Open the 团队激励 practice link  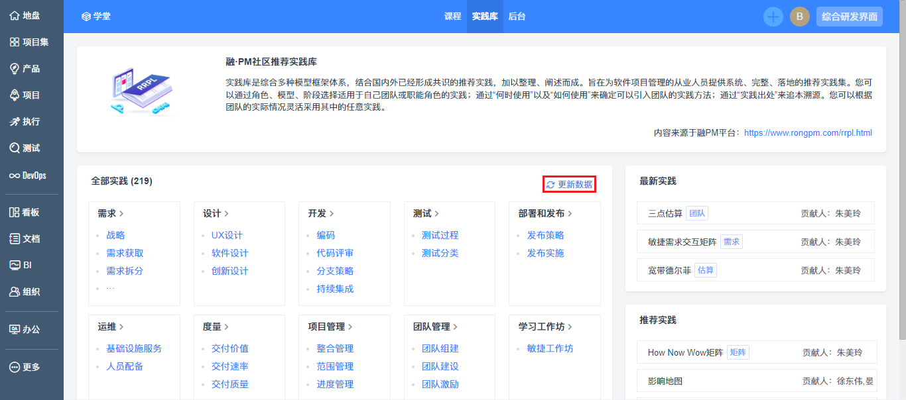pos(440,384)
